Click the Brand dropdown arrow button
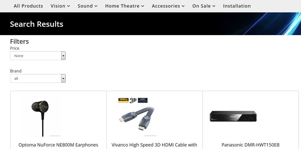 63,79
